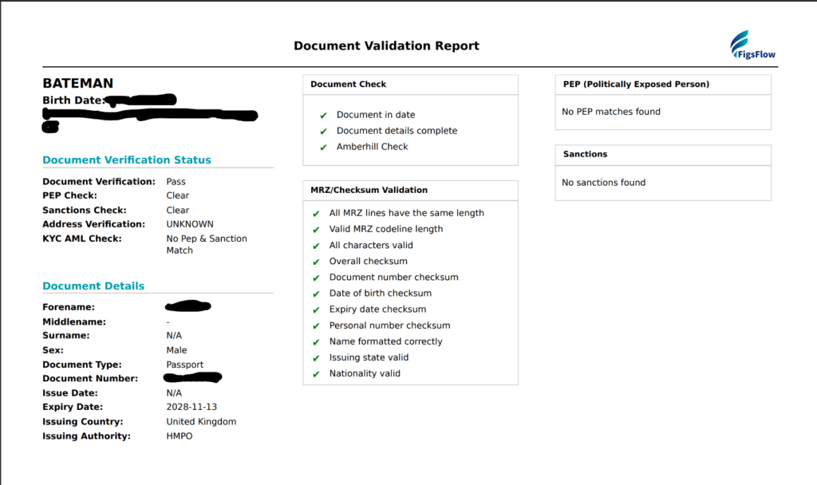Click the checkmark next to Overall checksum
The image size is (817, 485).
[316, 261]
